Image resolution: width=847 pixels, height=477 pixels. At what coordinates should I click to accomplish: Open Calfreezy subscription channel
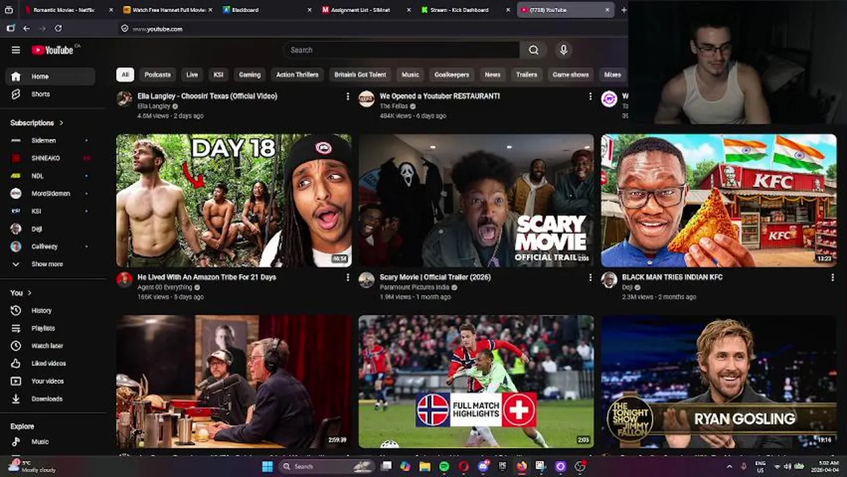(50, 246)
